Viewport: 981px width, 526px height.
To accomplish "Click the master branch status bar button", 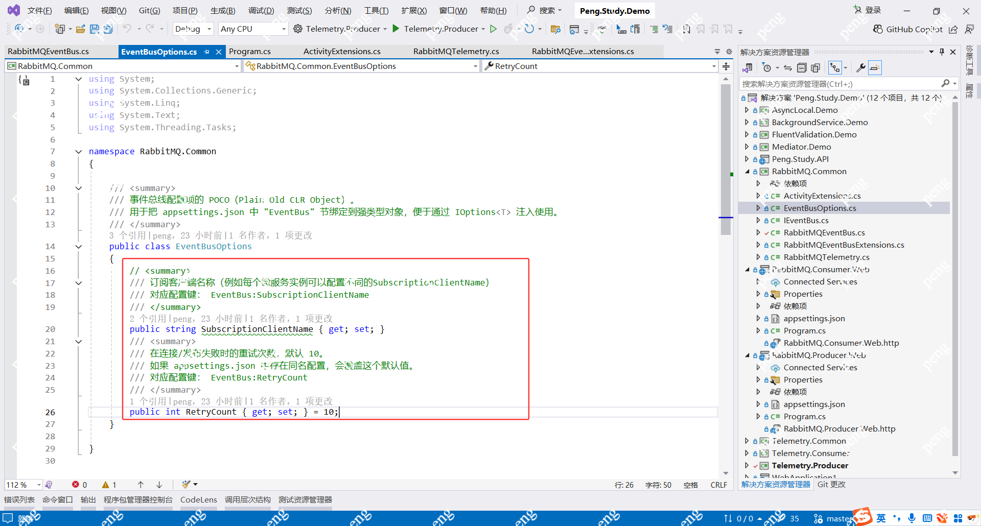I will (833, 518).
